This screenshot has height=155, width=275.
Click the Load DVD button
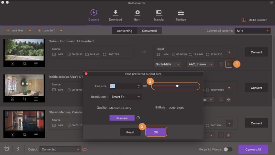[47, 30]
